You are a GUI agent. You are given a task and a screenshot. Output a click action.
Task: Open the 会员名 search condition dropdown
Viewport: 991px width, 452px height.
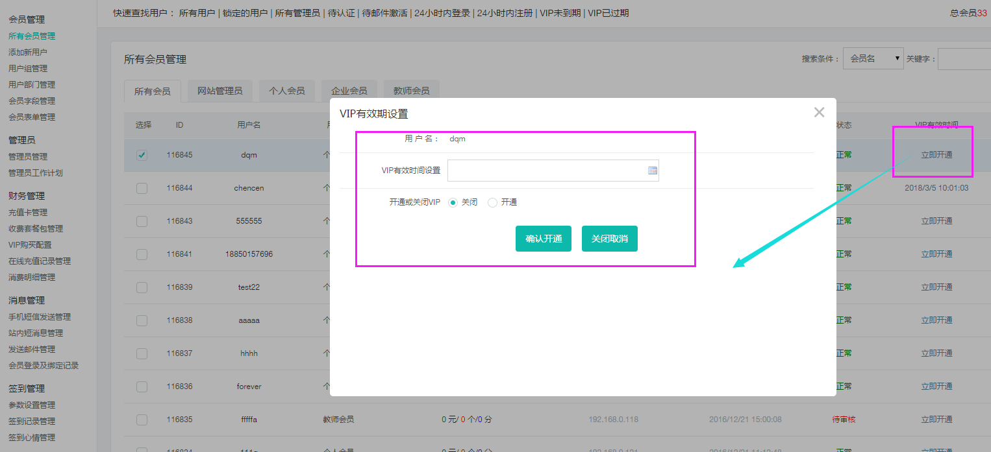pos(873,58)
